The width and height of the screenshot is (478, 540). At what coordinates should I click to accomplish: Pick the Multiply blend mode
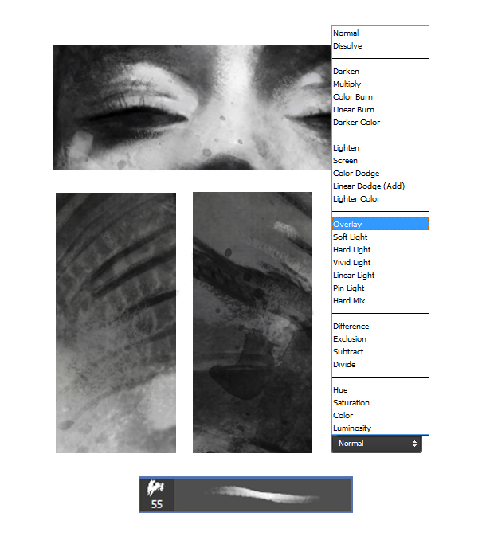coord(380,84)
